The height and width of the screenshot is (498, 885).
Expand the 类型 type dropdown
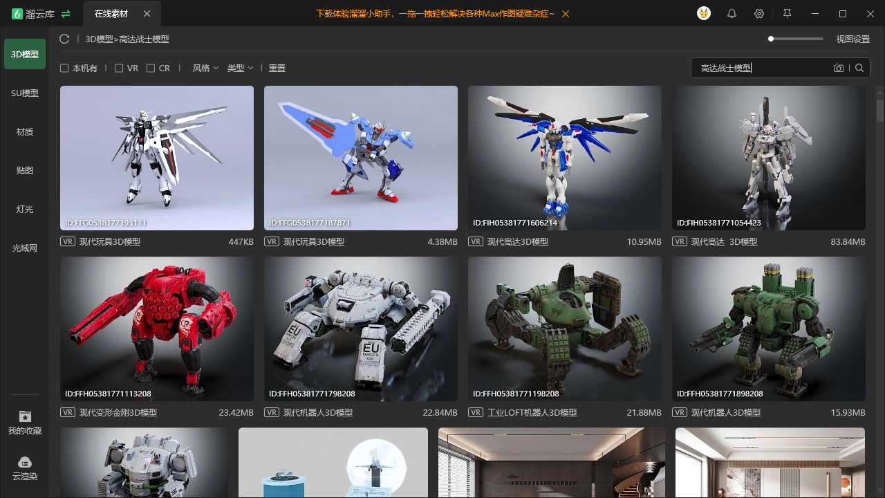[x=240, y=68]
